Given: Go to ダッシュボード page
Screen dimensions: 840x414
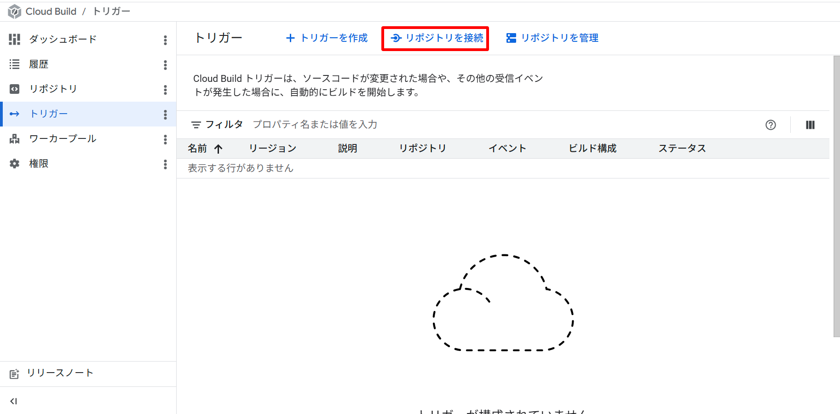Looking at the screenshot, I should point(63,39).
